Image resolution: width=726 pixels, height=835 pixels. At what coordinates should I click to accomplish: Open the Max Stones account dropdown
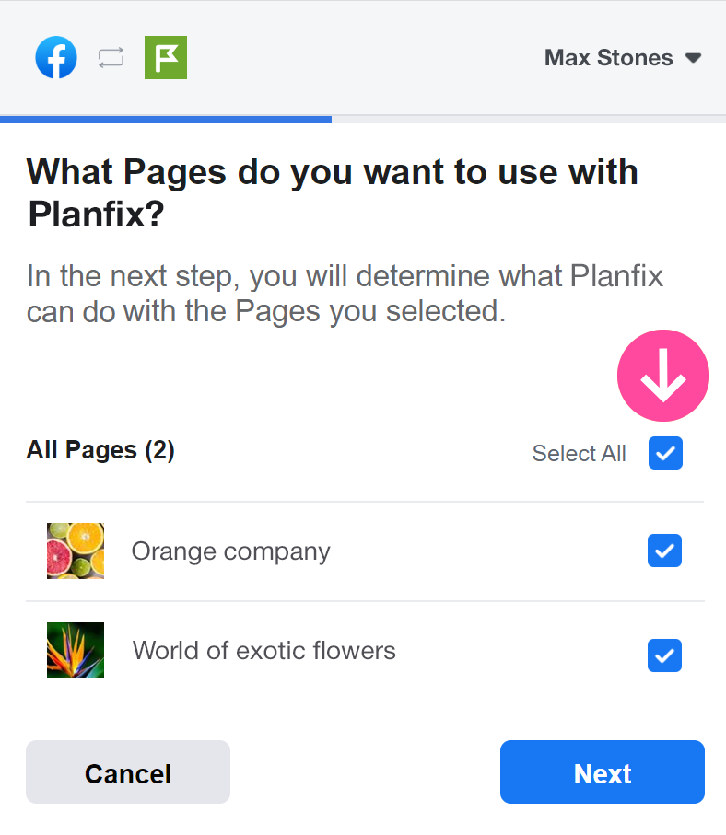623,57
